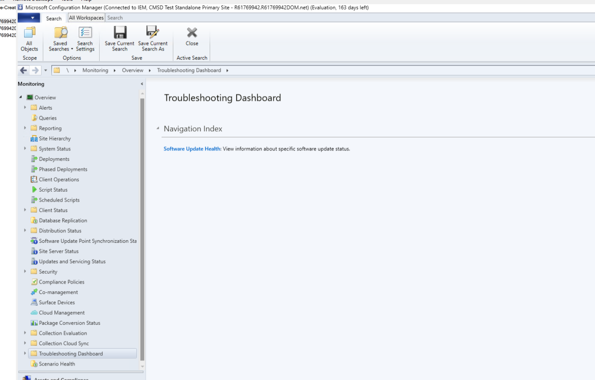This screenshot has height=380, width=595.
Task: Collapse the Navigation Index section
Action: [158, 128]
